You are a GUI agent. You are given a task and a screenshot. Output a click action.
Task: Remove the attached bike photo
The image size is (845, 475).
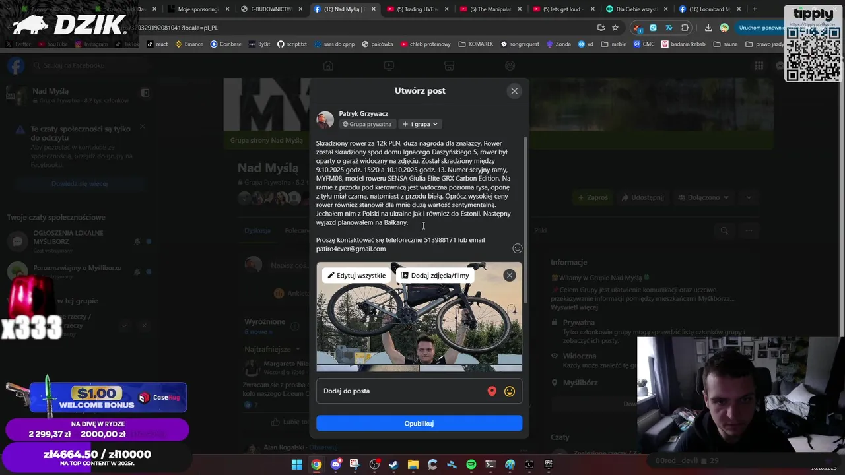[509, 275]
